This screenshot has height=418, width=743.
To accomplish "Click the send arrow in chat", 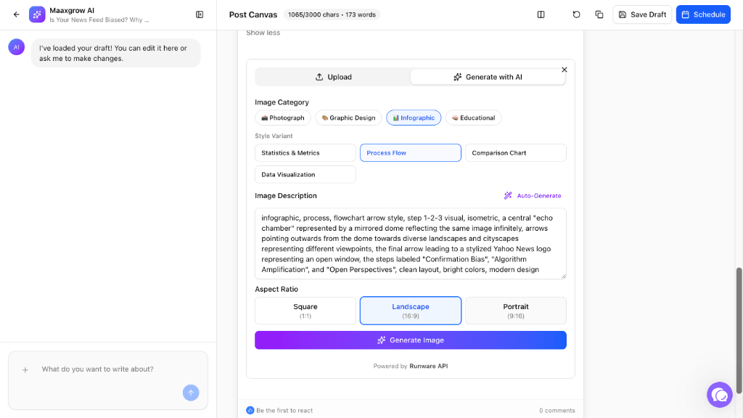I will (191, 393).
